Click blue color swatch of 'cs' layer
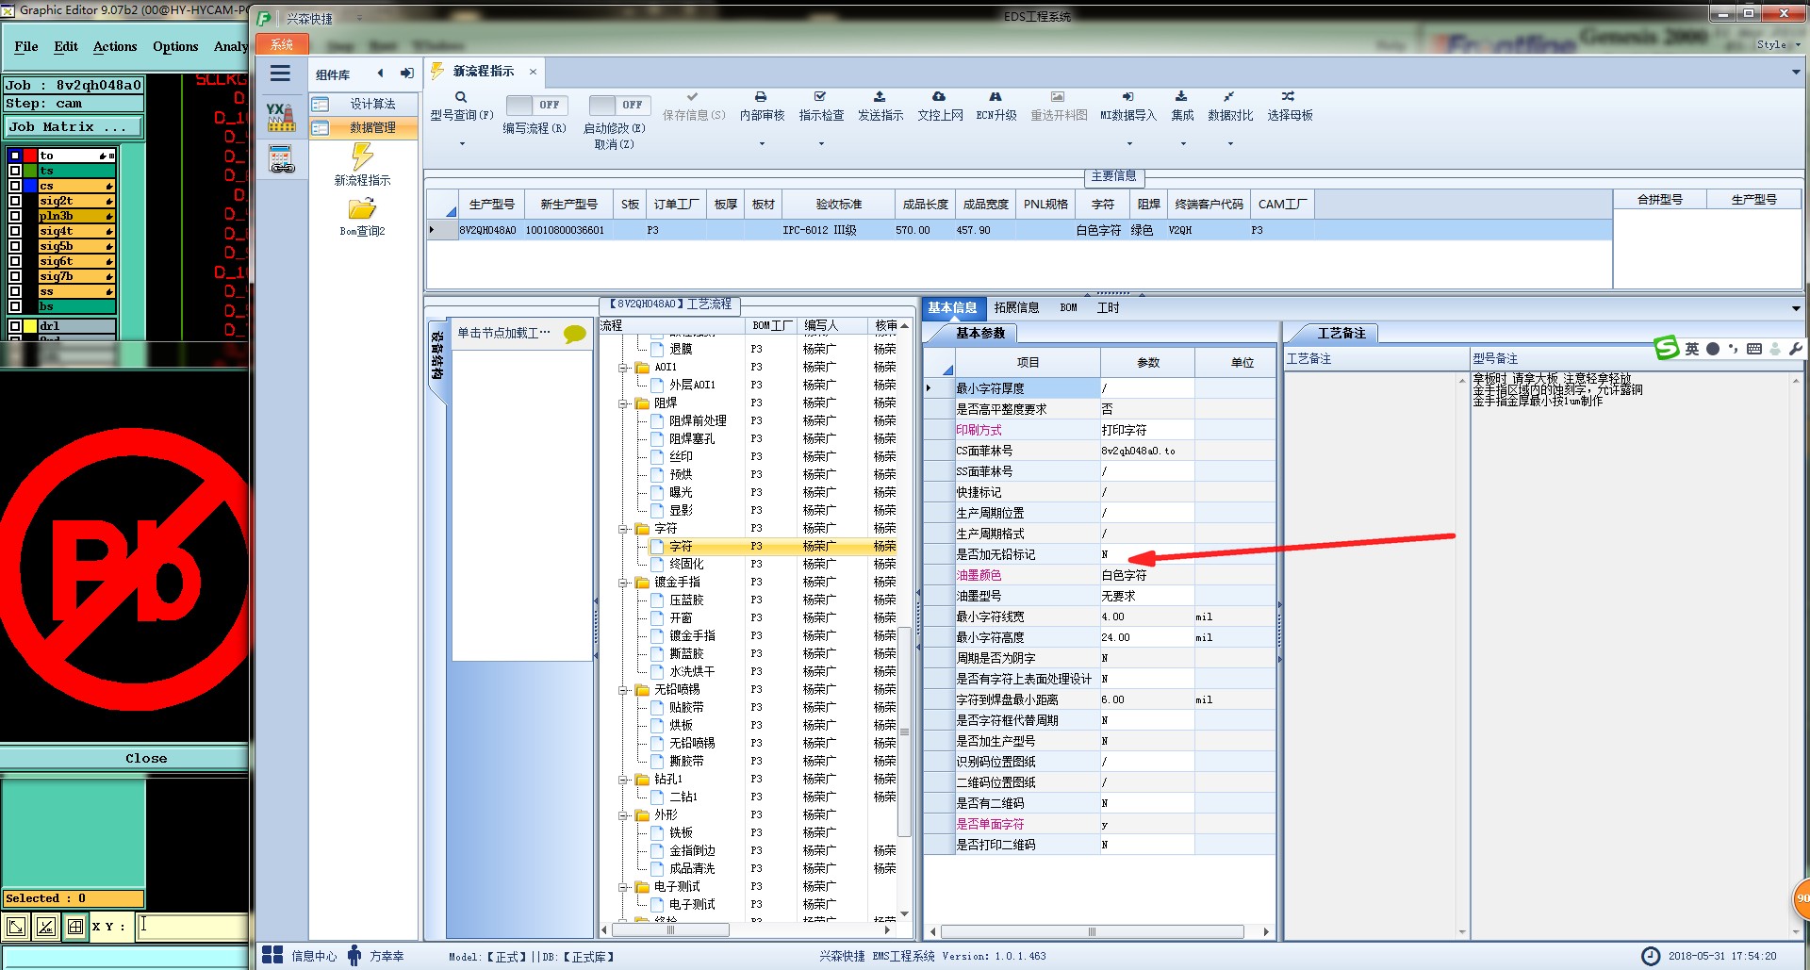Image resolution: width=1810 pixels, height=970 pixels. (x=30, y=186)
